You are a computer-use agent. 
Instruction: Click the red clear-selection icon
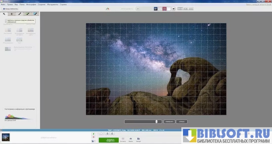[x=93, y=137]
